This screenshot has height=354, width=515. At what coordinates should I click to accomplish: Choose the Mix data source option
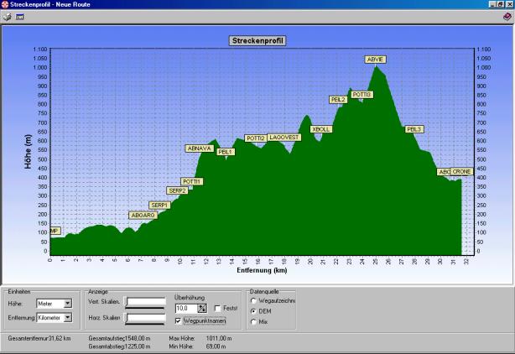[254, 321]
